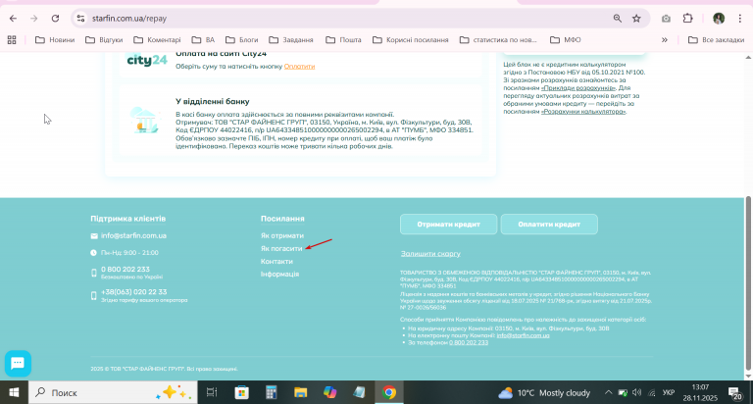
Task: Click the Оплатити link for City24
Action: click(299, 67)
